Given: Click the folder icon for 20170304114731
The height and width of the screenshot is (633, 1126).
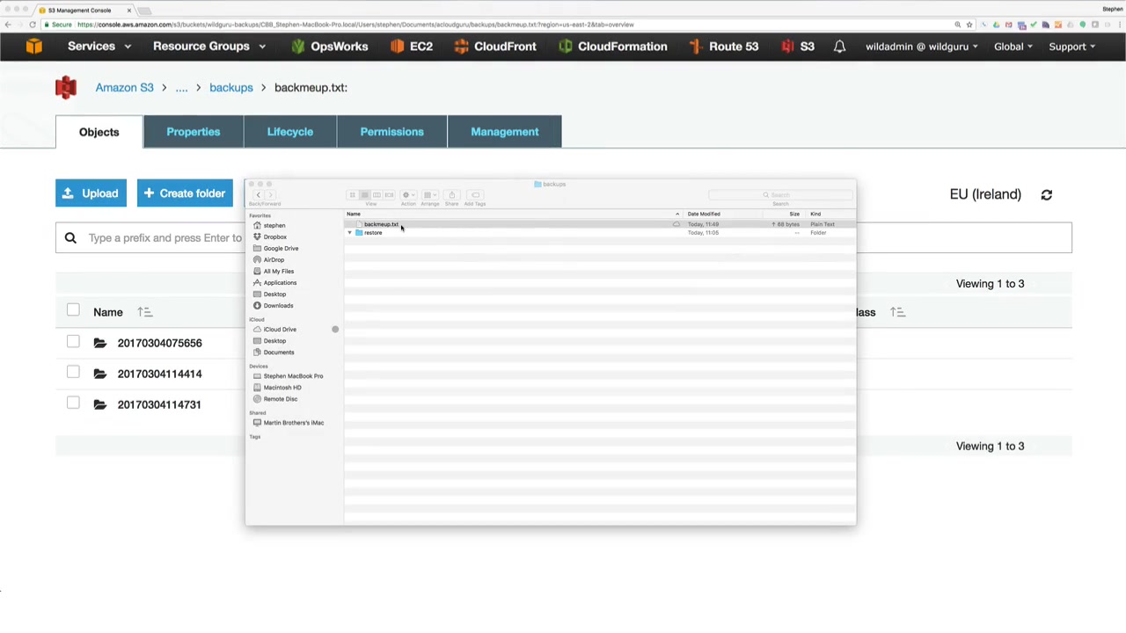Looking at the screenshot, I should point(100,404).
